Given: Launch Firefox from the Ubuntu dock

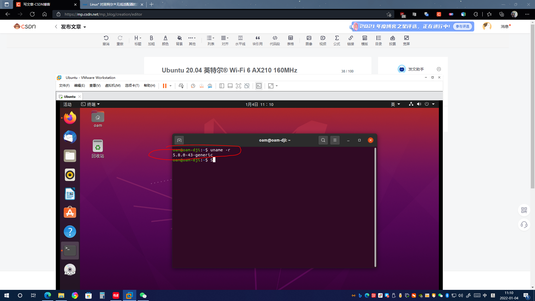Looking at the screenshot, I should 70,118.
